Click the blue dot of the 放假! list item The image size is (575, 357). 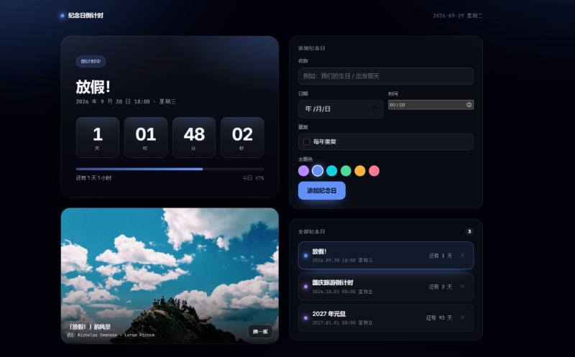[x=306, y=256]
